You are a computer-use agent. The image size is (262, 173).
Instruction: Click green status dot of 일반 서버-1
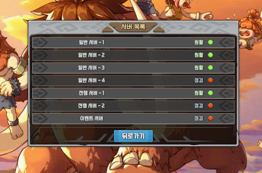pos(210,42)
